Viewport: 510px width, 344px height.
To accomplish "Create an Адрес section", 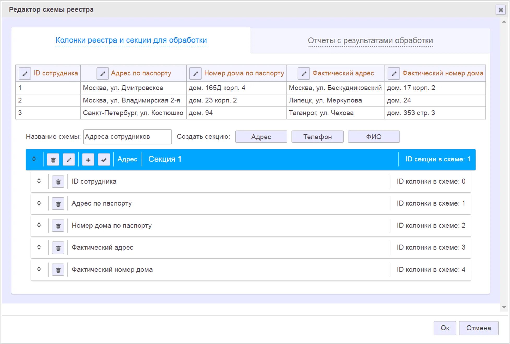I will [x=261, y=137].
